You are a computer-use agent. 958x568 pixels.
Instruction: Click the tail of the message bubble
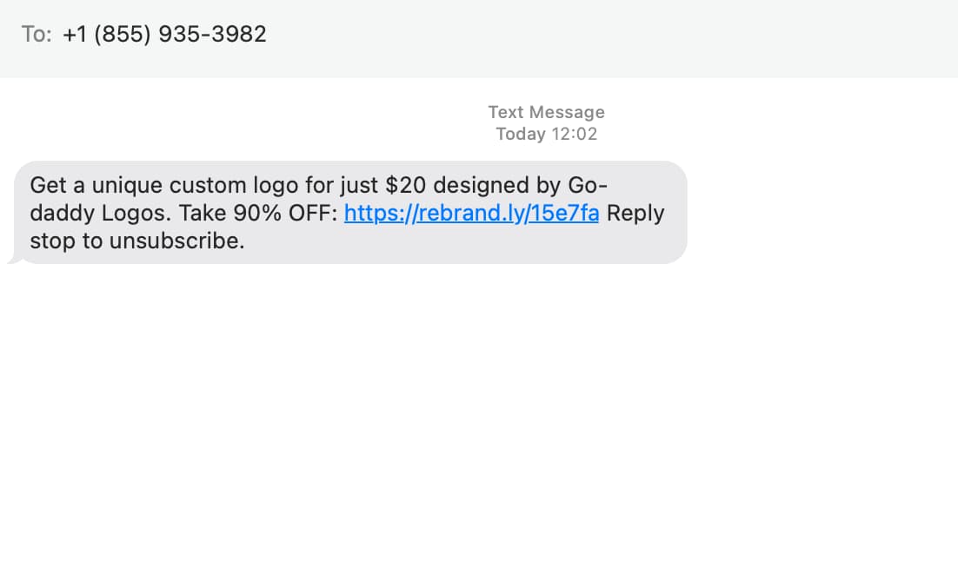16,258
